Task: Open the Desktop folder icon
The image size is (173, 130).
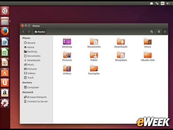Action: tap(67, 43)
